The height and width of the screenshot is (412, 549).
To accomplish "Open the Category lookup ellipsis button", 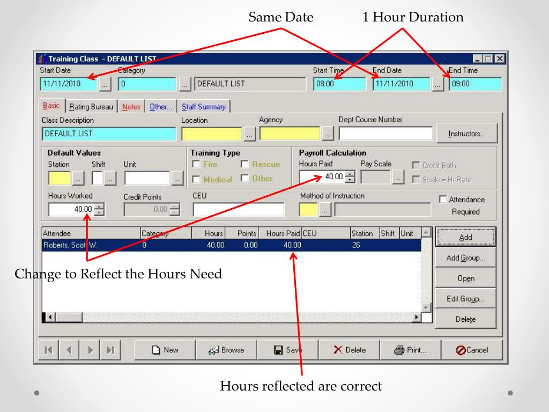I will point(184,84).
